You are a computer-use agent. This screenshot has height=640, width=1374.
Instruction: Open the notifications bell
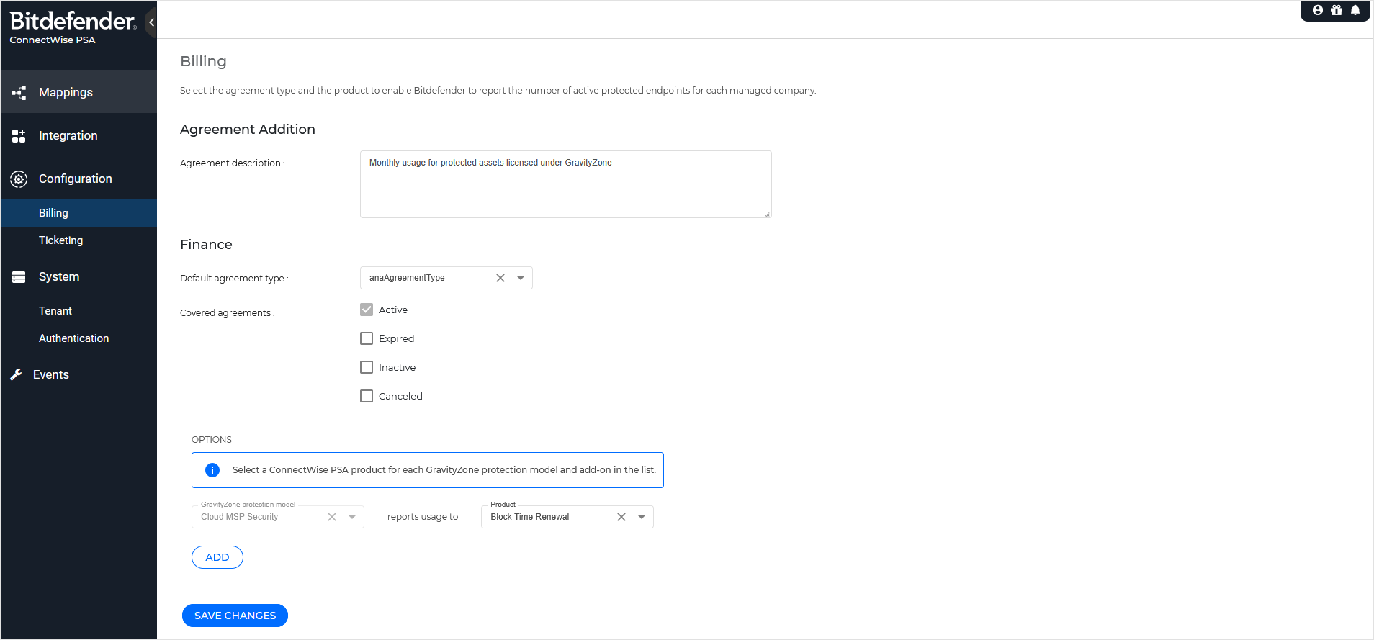point(1355,10)
